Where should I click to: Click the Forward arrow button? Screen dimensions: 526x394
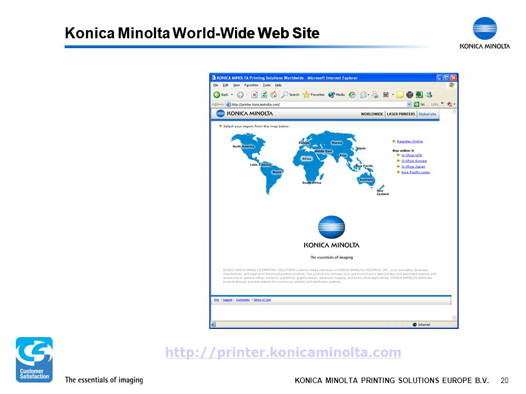pyautogui.click(x=240, y=95)
